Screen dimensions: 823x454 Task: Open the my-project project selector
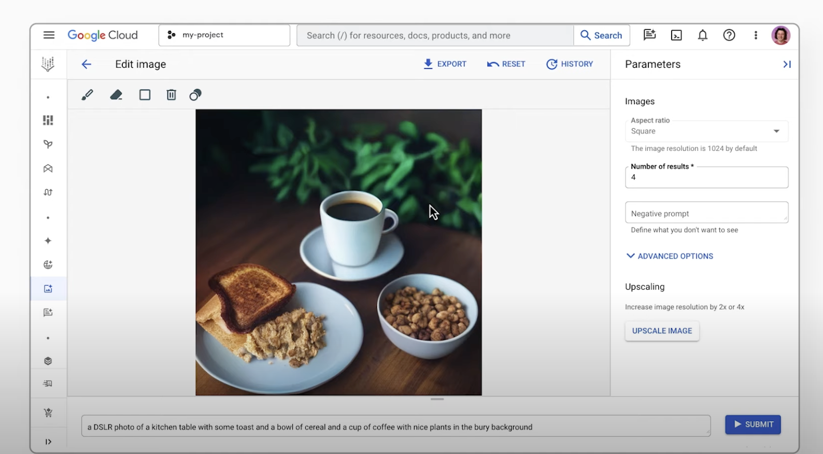point(224,35)
